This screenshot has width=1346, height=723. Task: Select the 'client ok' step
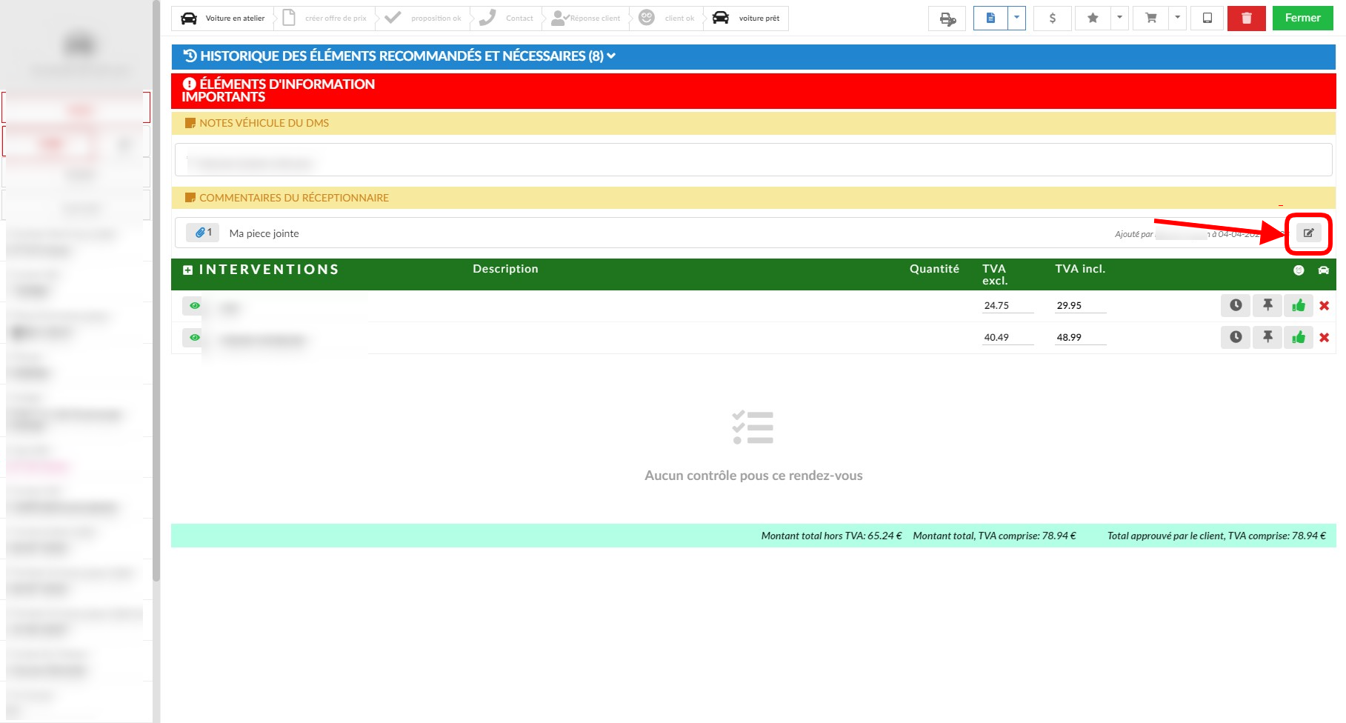(667, 19)
